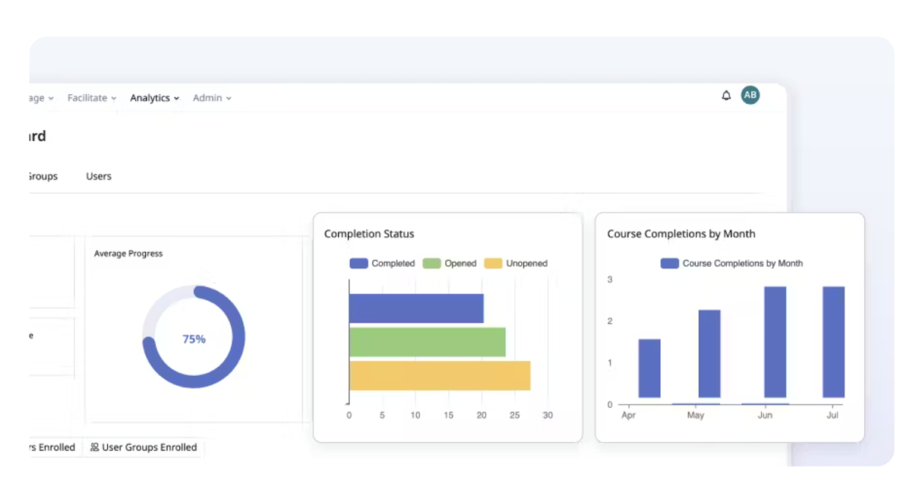Click the User Groups Enrolled button

click(x=144, y=448)
